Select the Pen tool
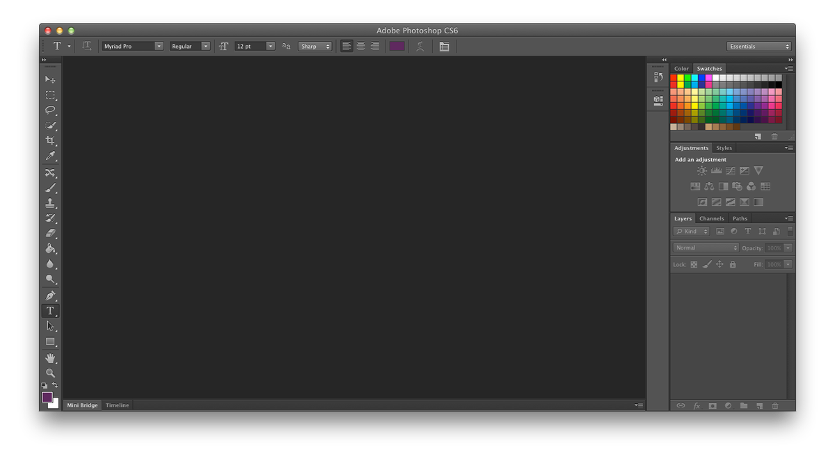This screenshot has width=835, height=463. tap(50, 295)
